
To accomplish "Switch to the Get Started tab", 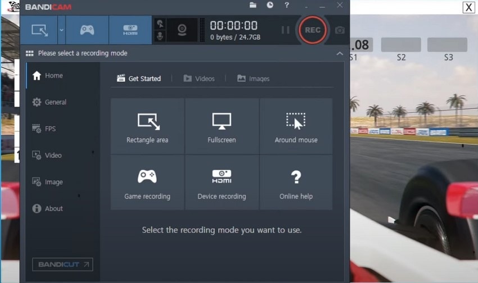I will (x=139, y=79).
